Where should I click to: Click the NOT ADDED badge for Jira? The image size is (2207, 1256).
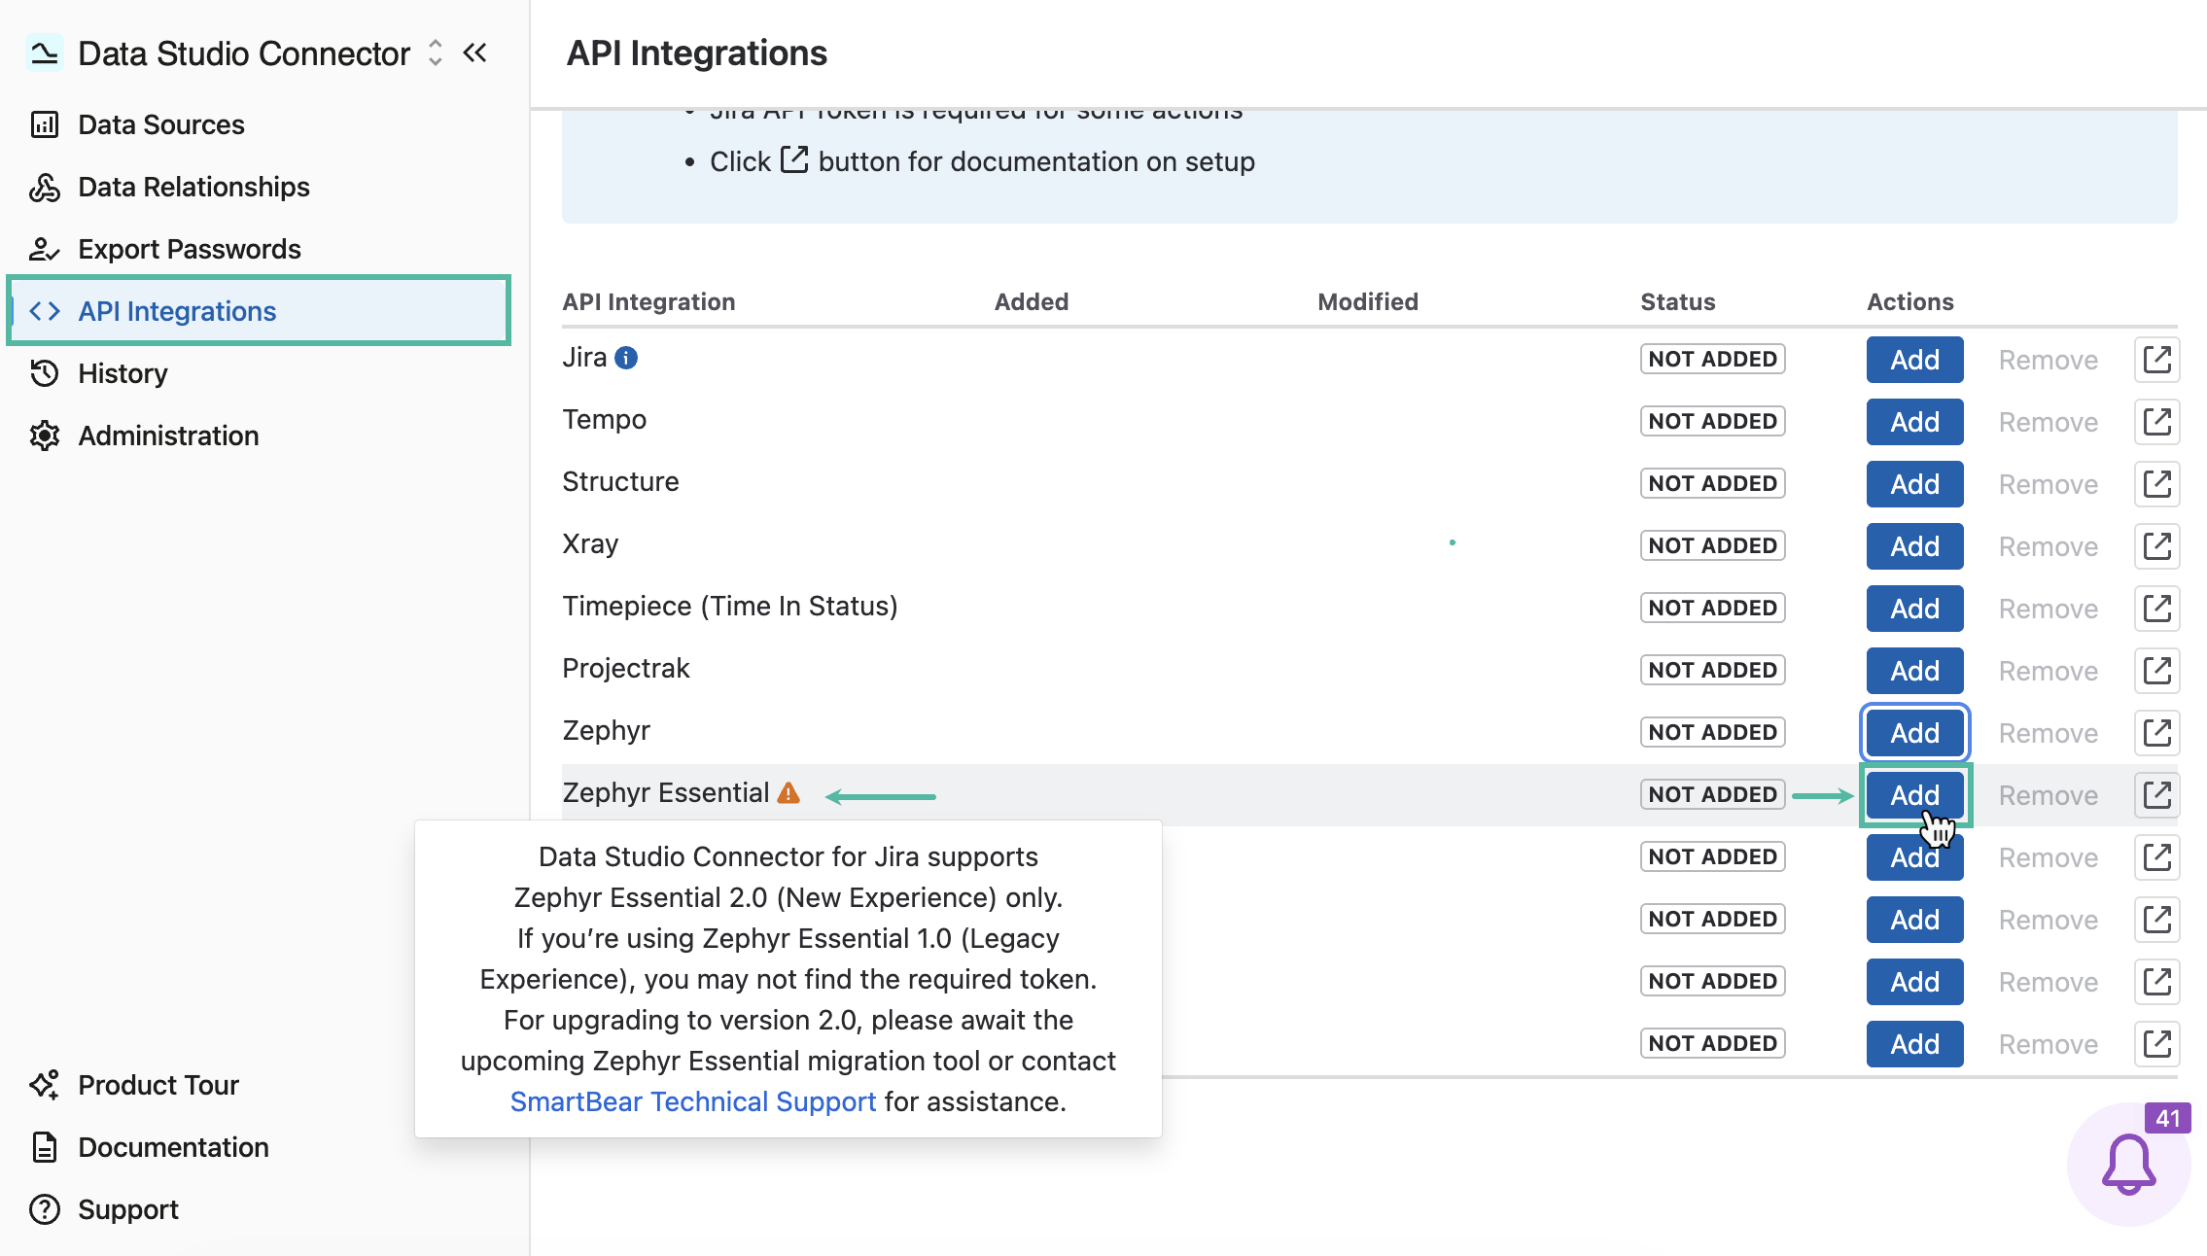pos(1712,359)
